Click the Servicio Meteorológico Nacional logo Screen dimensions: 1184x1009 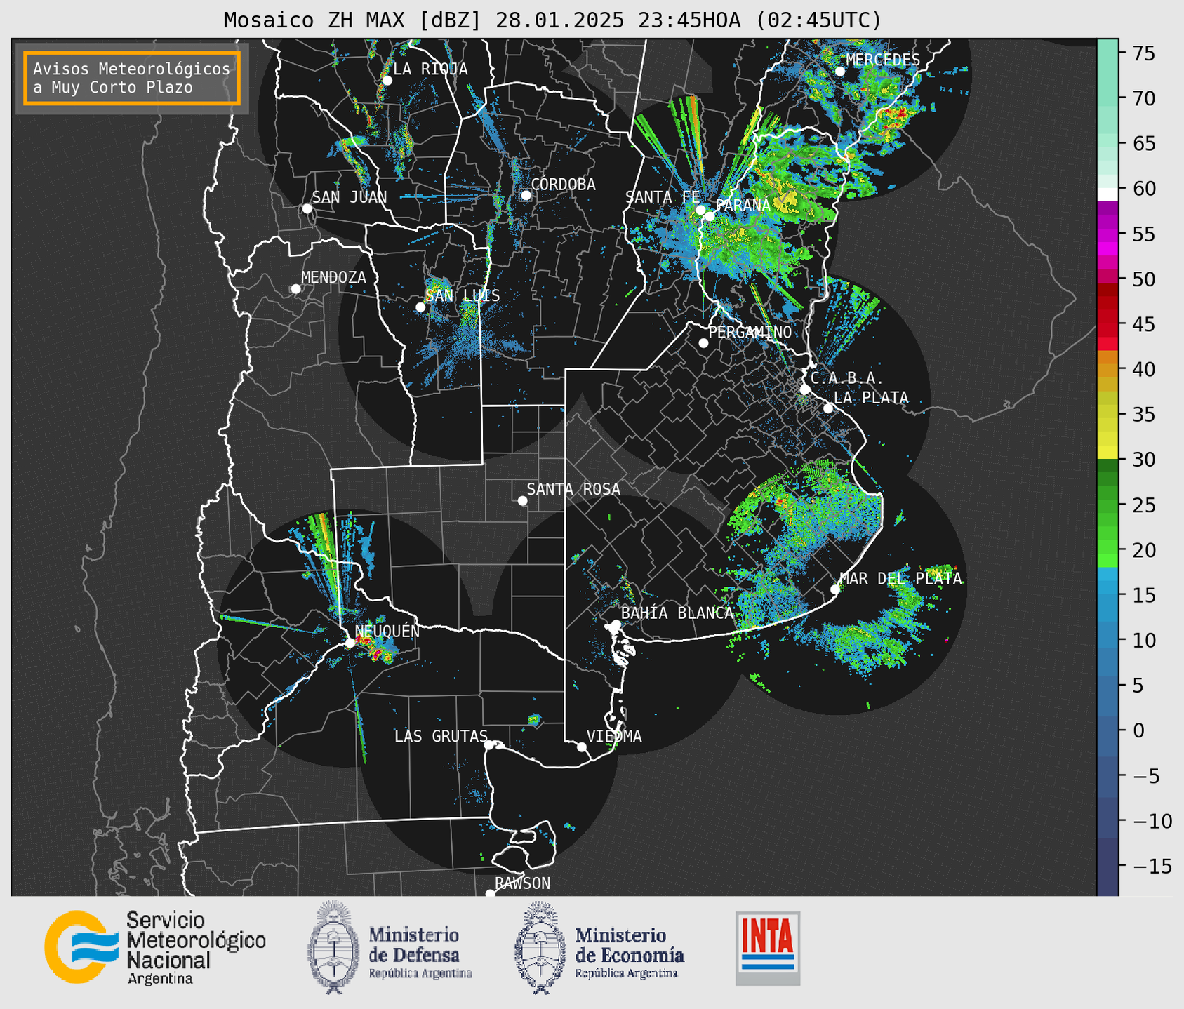pyautogui.click(x=82, y=947)
